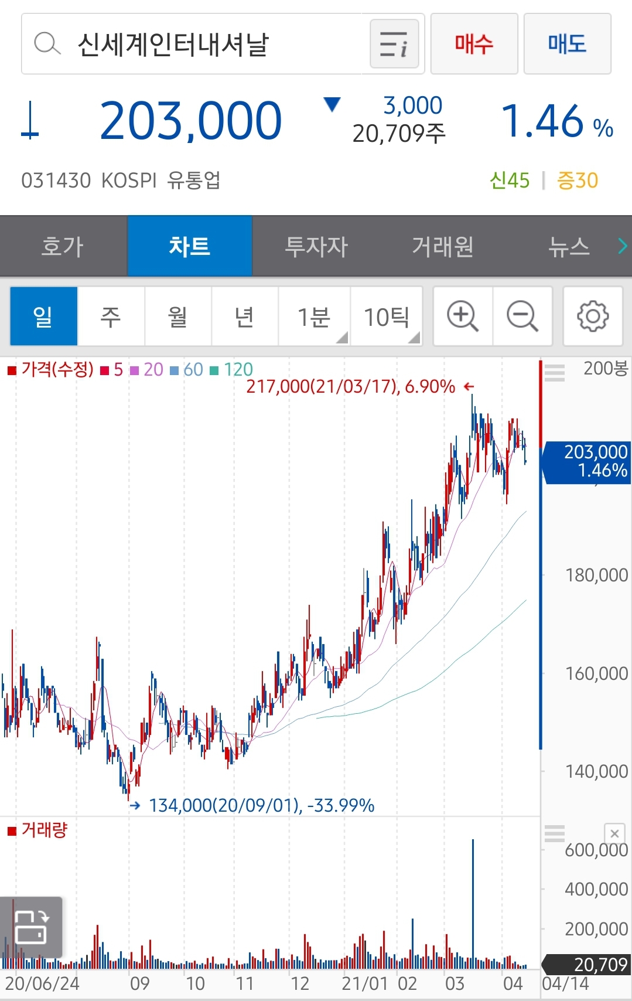Viewport: 632px width, 1001px height.
Task: Open the 투자자 tab
Action: 316,246
